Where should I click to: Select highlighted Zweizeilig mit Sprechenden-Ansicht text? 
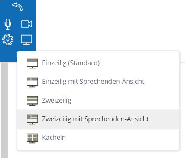pos(95,119)
